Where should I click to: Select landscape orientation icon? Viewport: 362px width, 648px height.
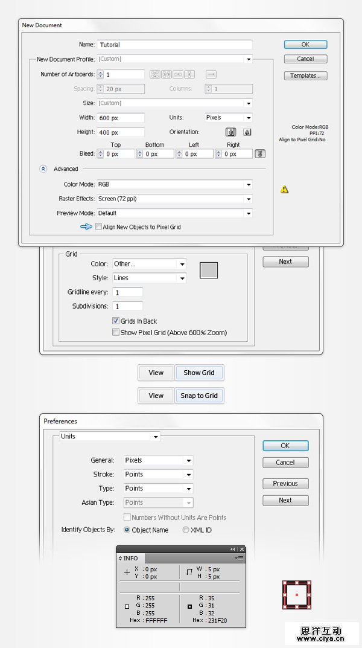click(x=247, y=132)
